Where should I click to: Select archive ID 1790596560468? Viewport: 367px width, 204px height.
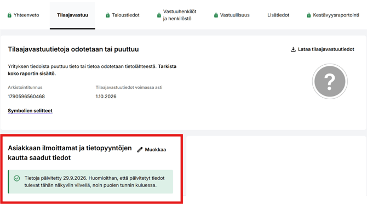26,97
